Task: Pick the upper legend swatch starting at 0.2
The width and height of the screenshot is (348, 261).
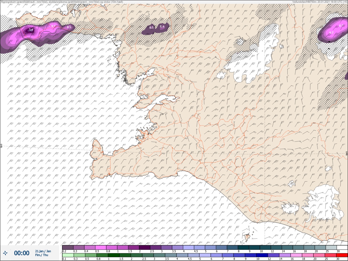Action: (68, 247)
